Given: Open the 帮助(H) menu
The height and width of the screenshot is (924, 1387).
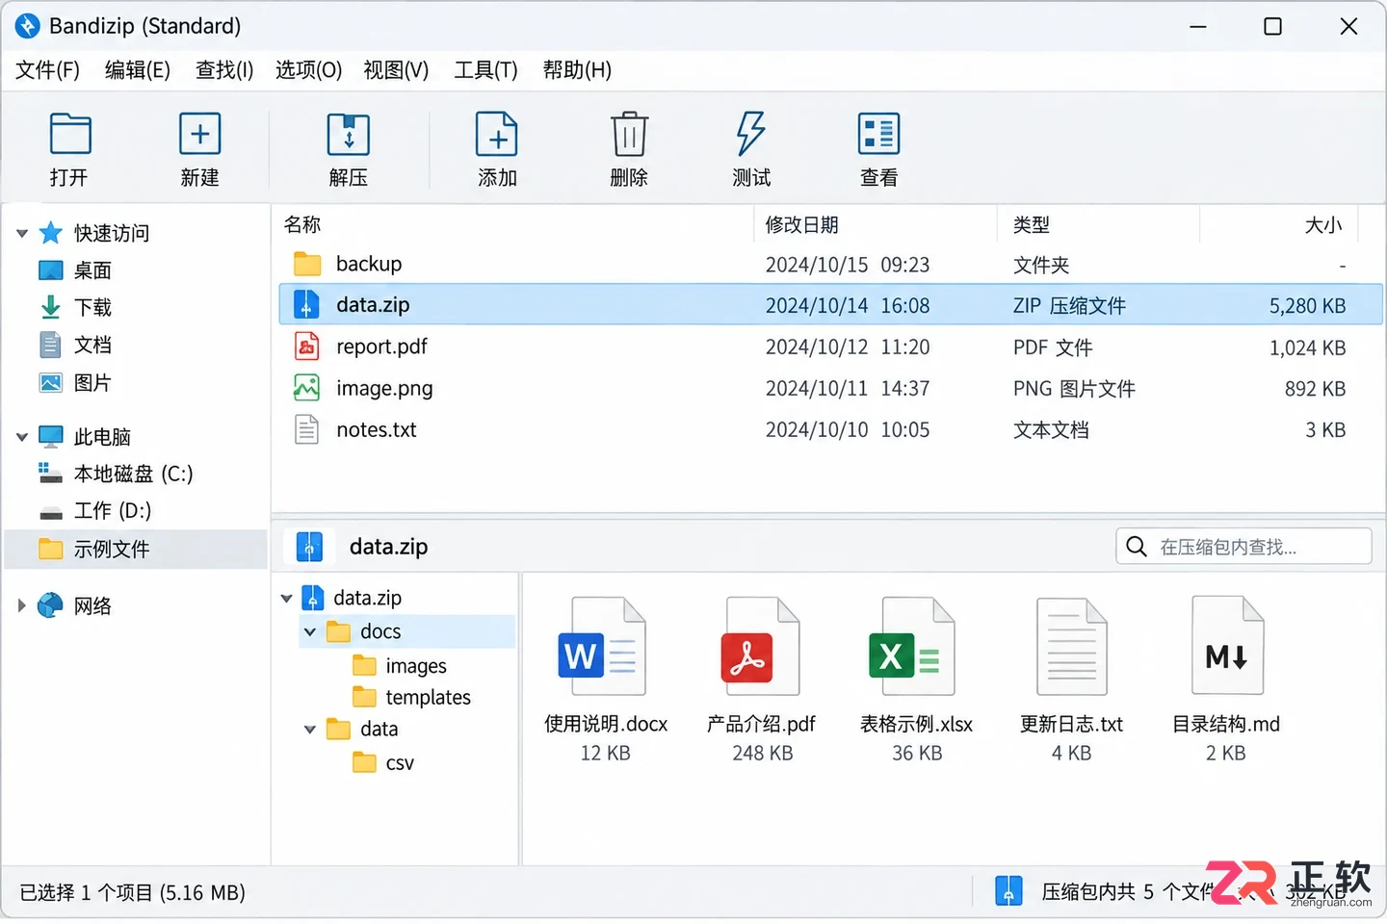Looking at the screenshot, I should [x=577, y=70].
